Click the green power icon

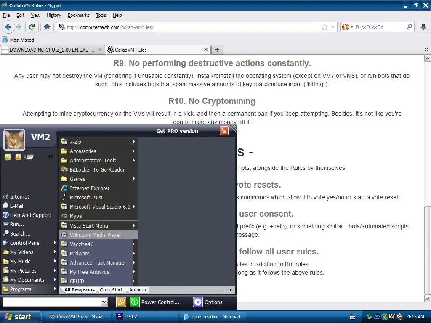[135, 302]
